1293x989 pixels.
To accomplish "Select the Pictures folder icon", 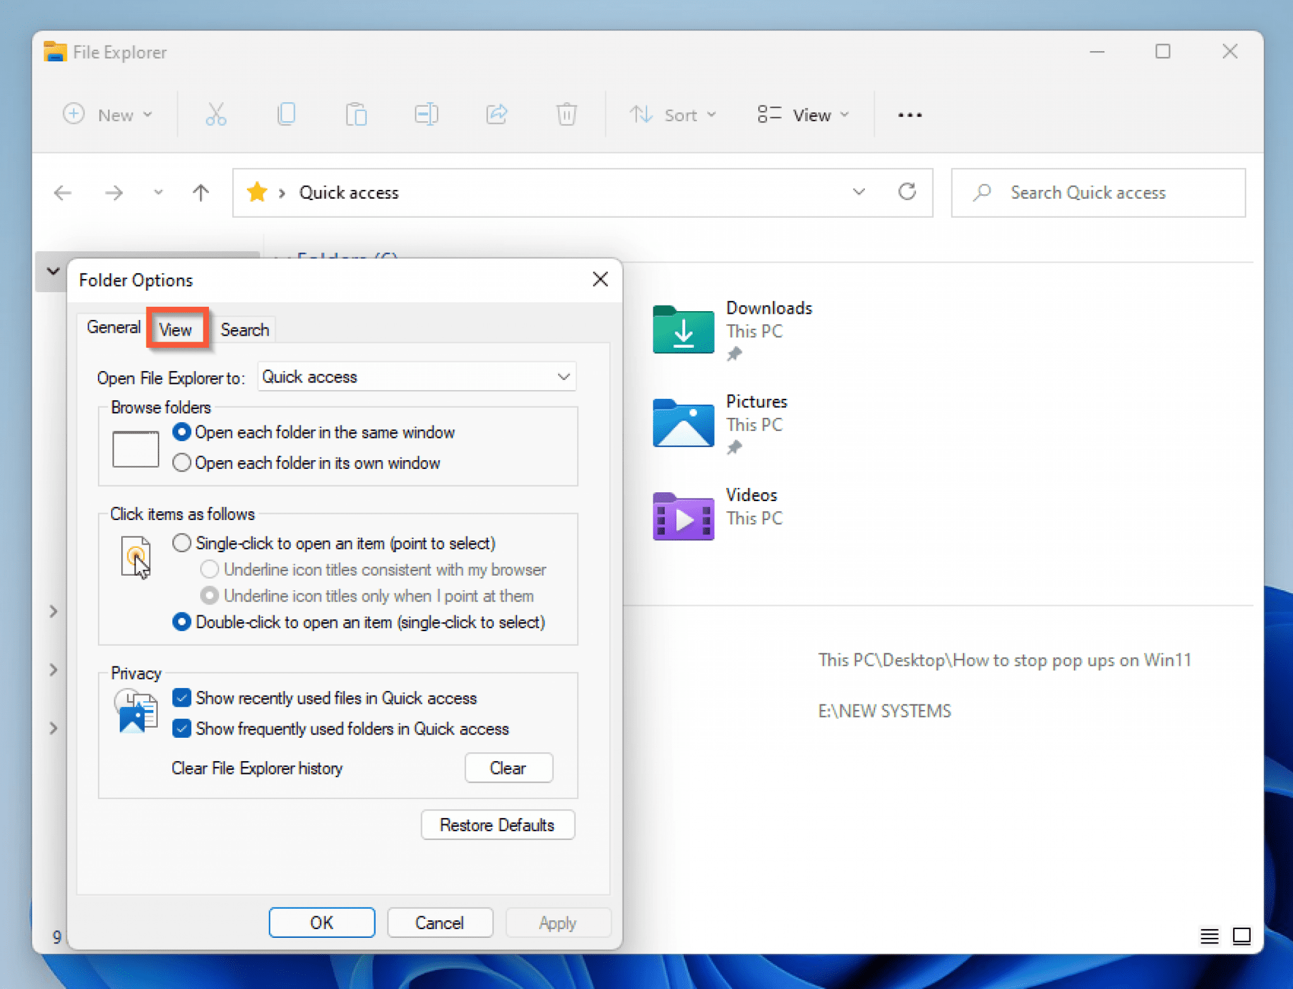I will point(683,423).
